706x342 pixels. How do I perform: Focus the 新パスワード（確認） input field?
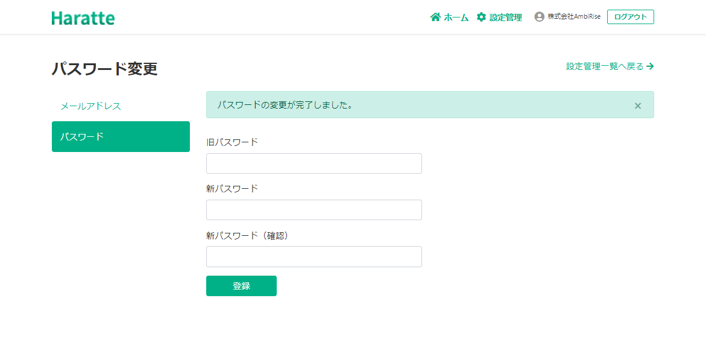tap(314, 256)
